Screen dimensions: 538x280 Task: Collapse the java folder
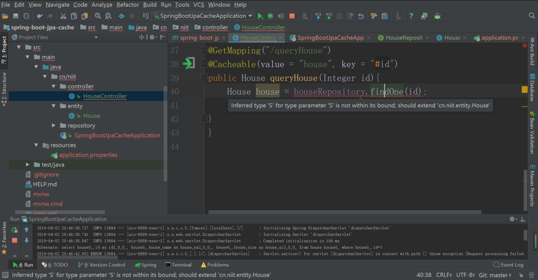tap(36, 67)
